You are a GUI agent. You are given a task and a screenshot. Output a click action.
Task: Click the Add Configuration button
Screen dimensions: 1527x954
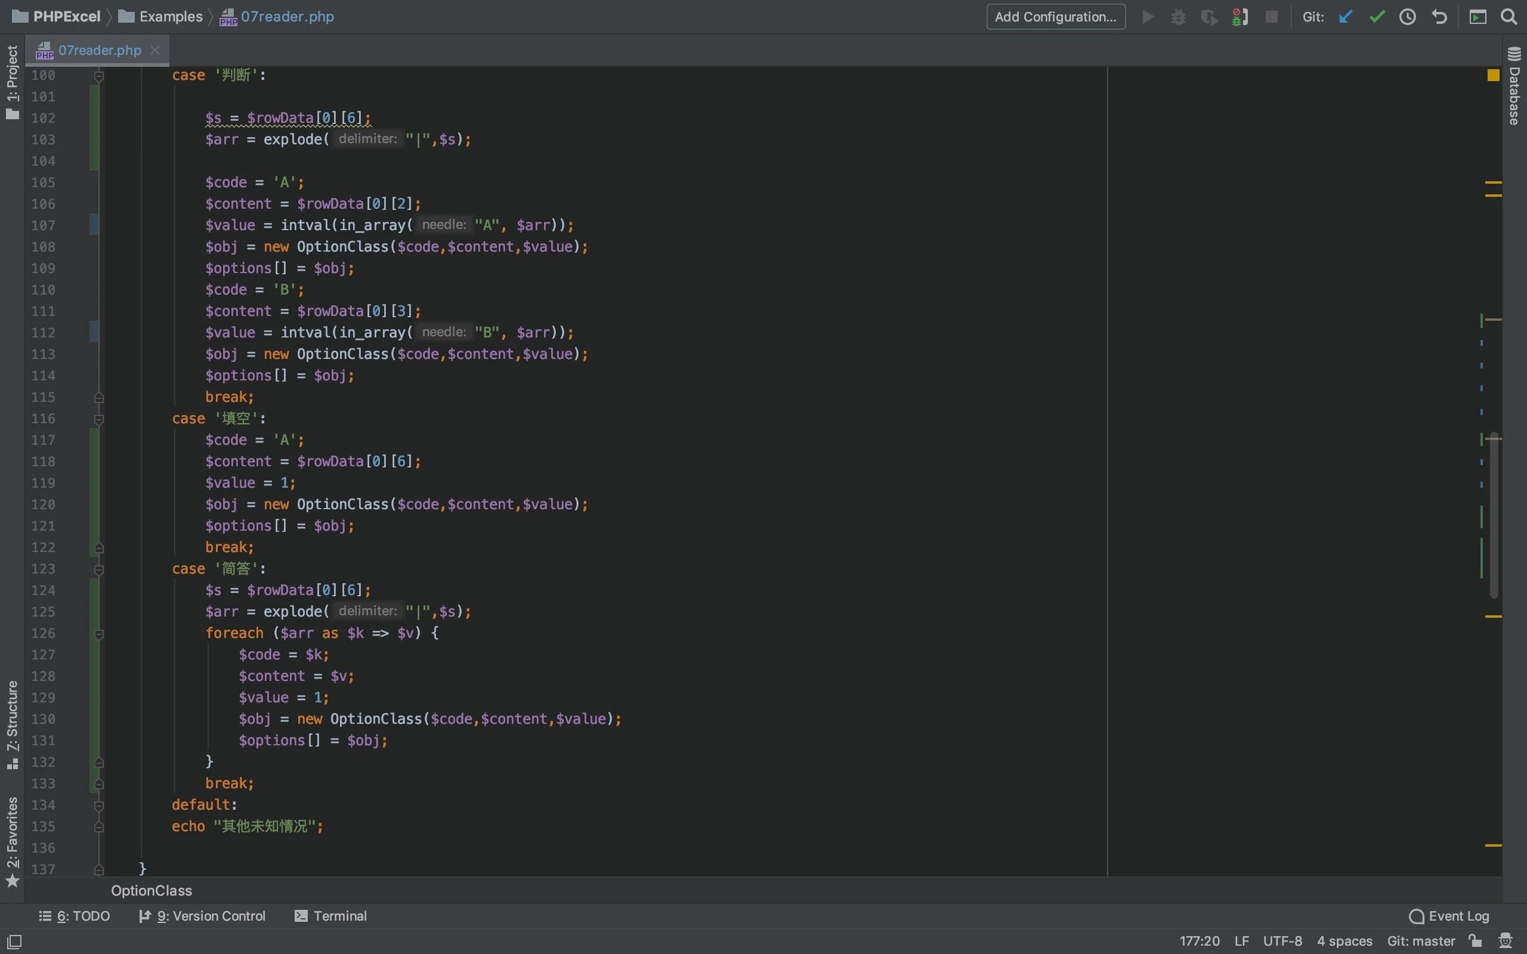[1055, 17]
